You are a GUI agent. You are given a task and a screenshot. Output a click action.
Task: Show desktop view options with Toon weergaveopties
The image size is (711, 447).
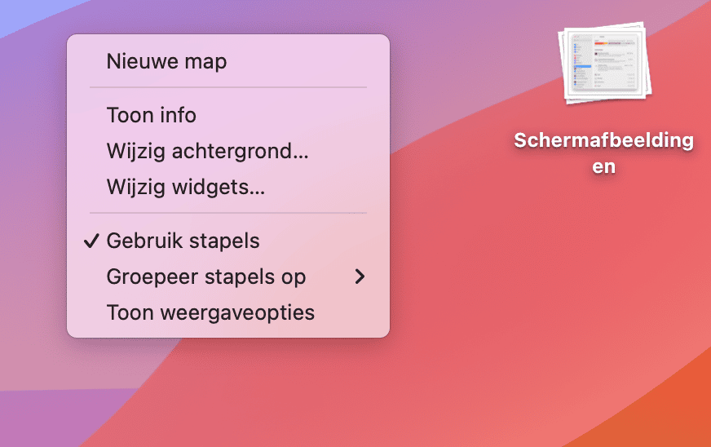tap(228, 312)
